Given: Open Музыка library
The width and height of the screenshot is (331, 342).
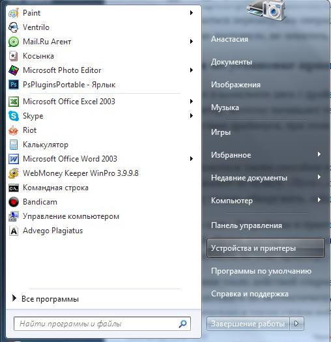Looking at the screenshot, I should [x=225, y=107].
